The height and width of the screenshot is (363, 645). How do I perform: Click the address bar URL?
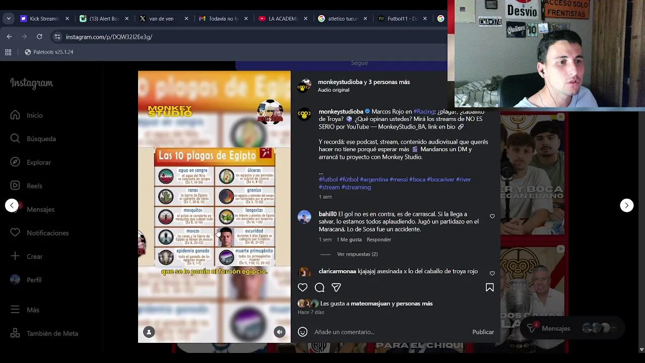[109, 37]
